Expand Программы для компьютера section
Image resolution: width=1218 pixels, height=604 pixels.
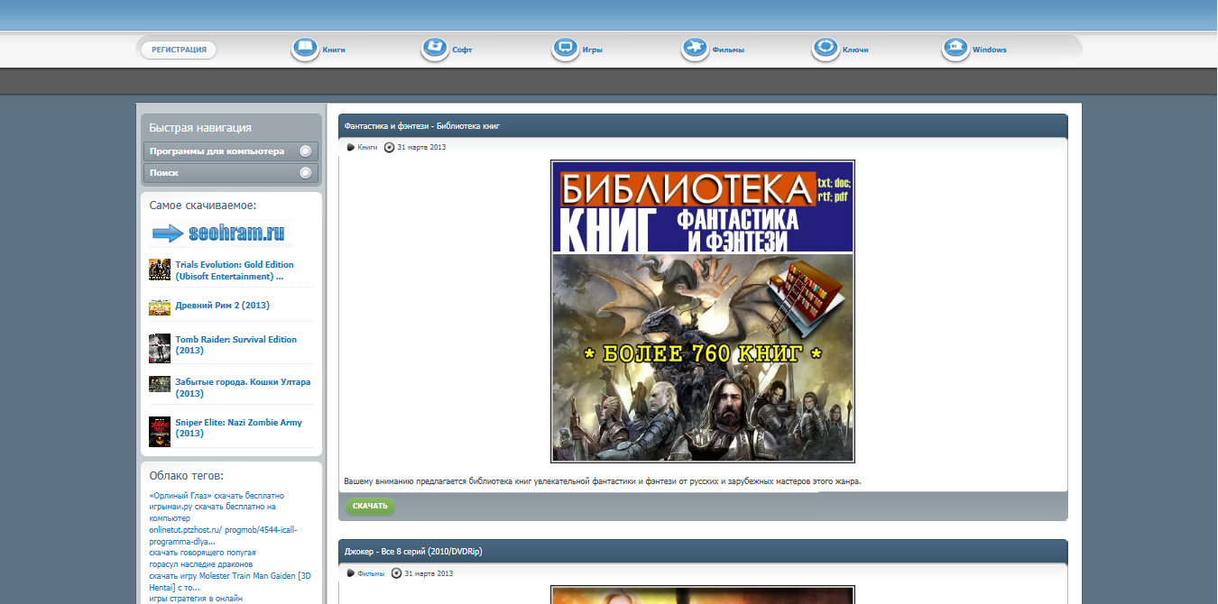click(x=231, y=151)
